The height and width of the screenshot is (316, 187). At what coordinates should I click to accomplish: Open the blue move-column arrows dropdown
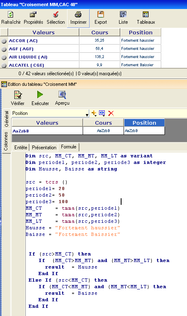click(x=102, y=113)
